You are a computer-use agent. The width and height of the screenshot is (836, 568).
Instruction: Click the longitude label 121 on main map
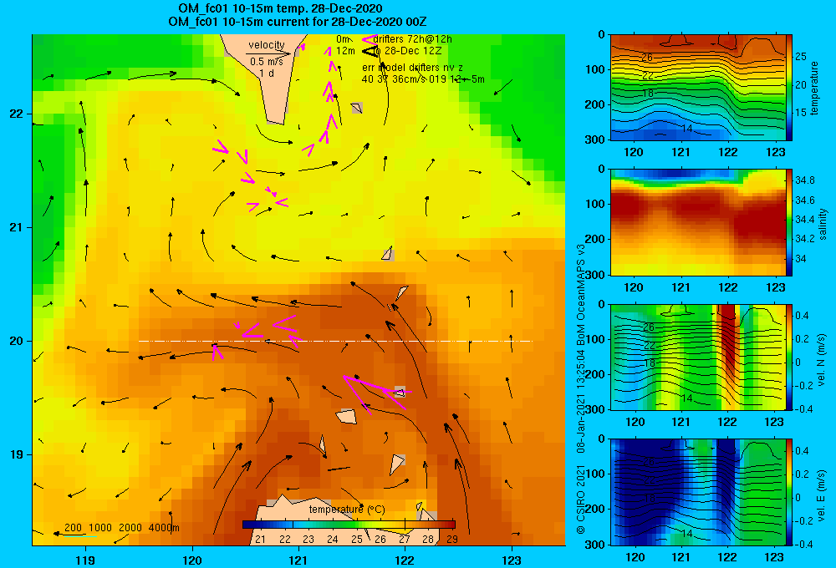[298, 560]
